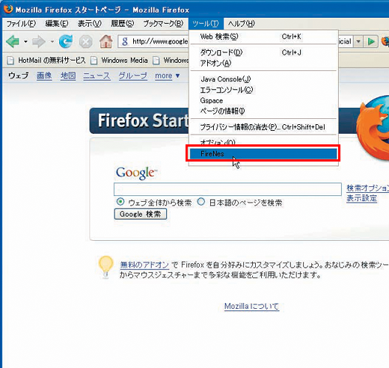Click the グループ link
This screenshot has width=389, height=368.
click(133, 76)
